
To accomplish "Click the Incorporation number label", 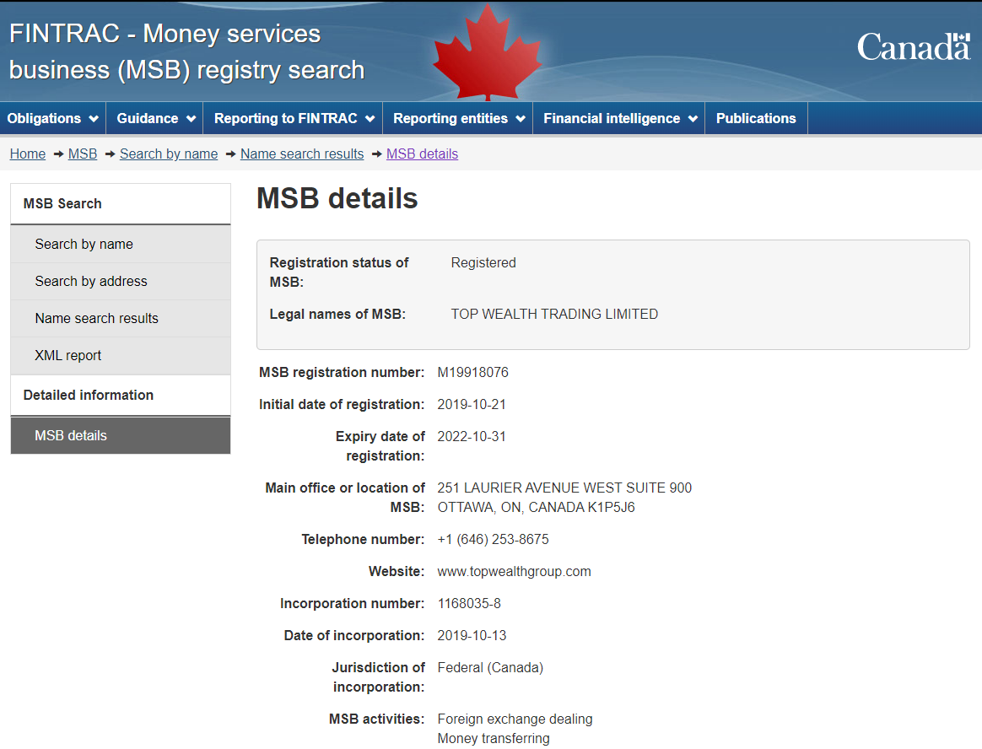I will pyautogui.click(x=352, y=604).
